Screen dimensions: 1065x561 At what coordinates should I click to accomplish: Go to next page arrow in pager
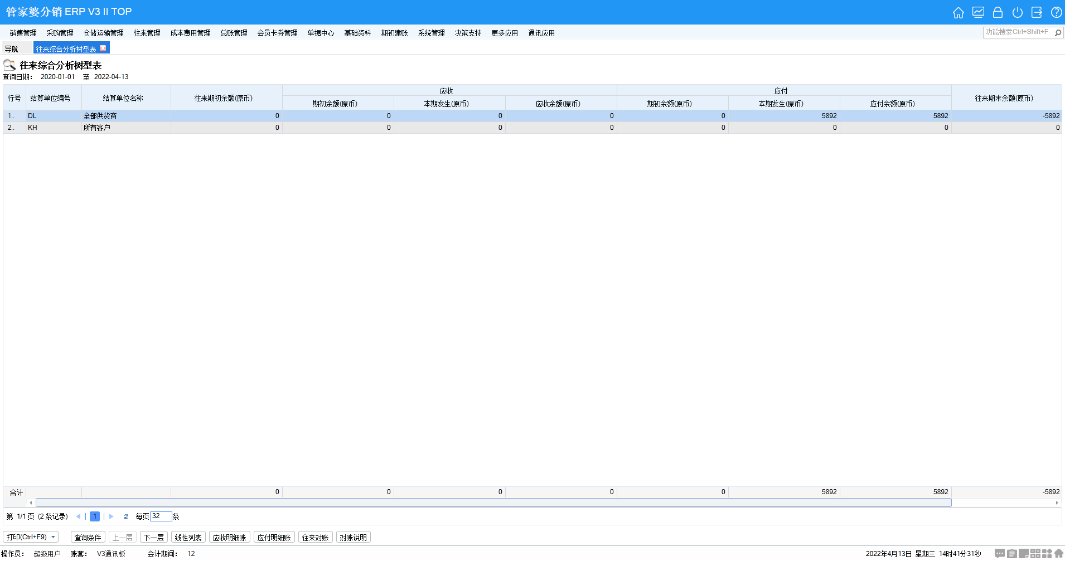point(112,516)
